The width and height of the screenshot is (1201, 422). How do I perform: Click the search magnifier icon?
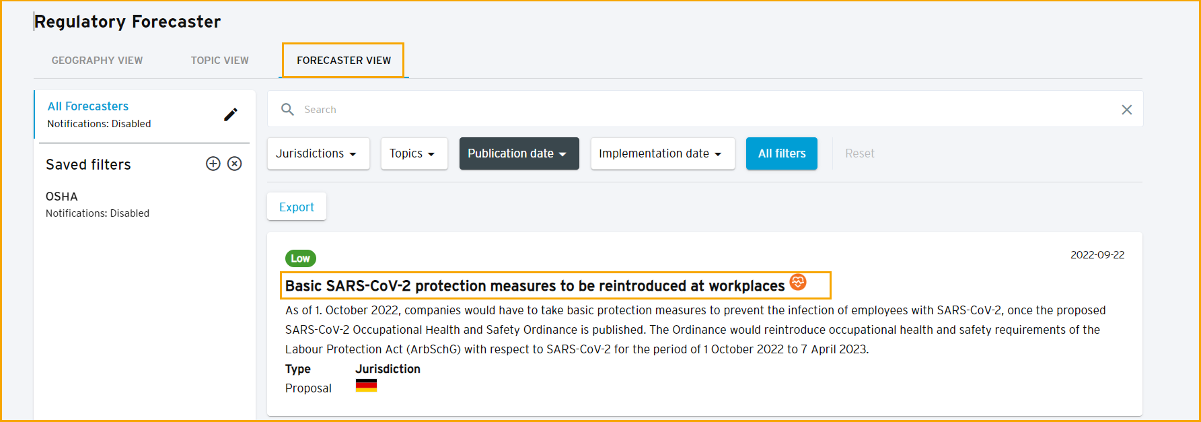coord(287,109)
